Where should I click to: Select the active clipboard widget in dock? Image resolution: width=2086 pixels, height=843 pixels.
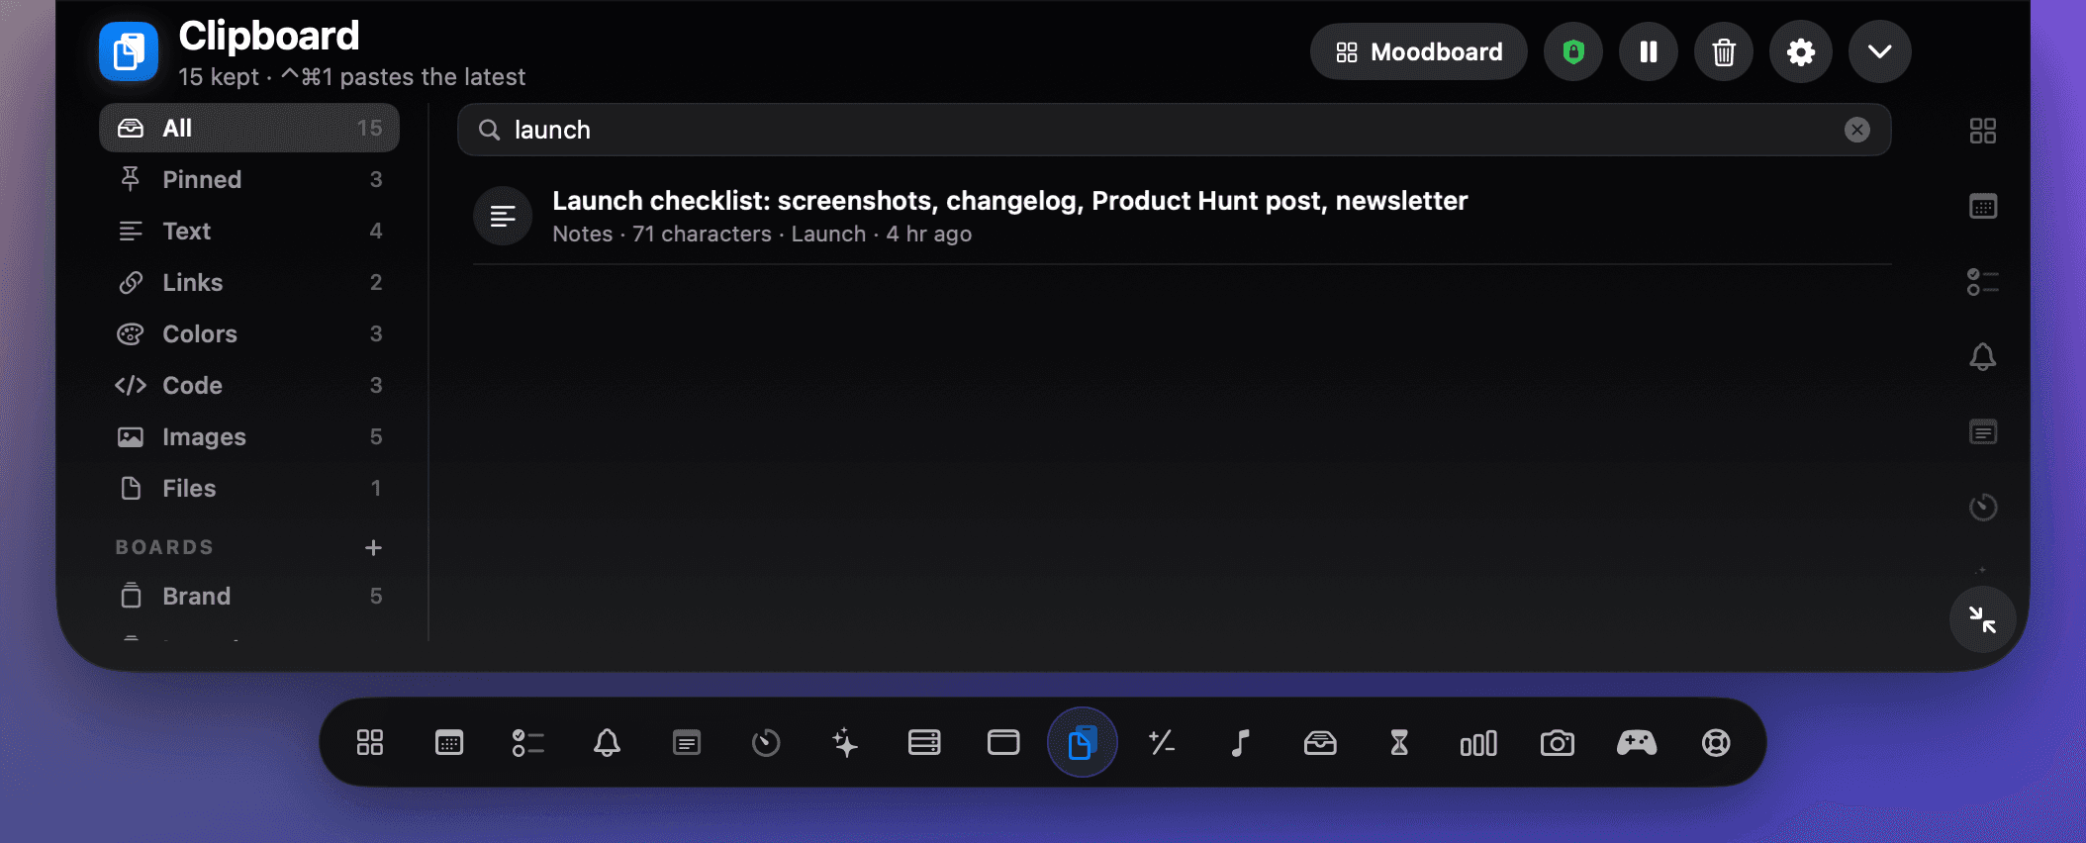point(1083,742)
